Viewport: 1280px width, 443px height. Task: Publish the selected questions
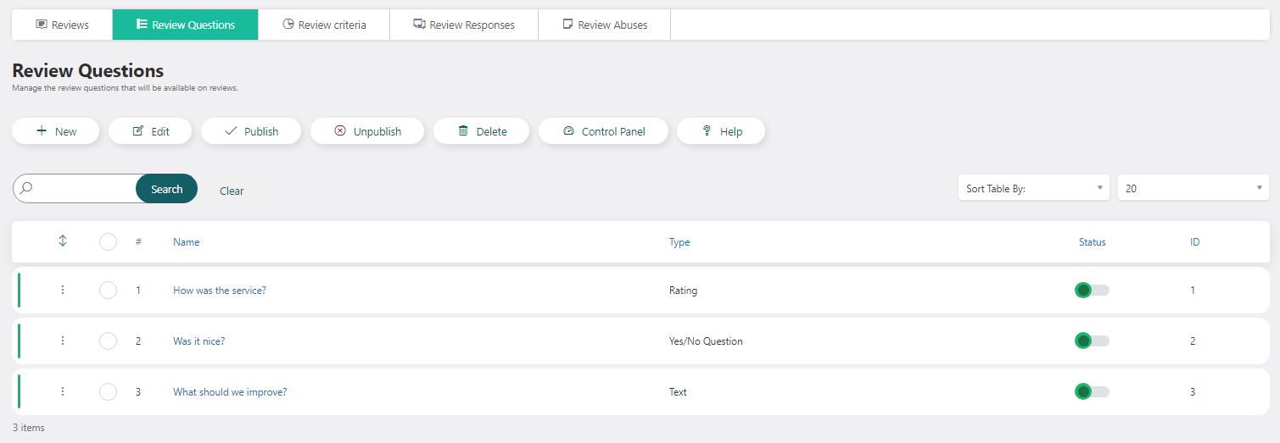click(x=251, y=131)
